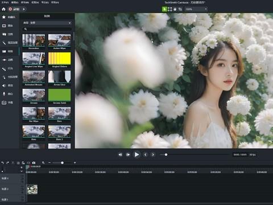The image size is (273, 205).
Task: Activate the Pan hand tool
Action: [175, 9]
